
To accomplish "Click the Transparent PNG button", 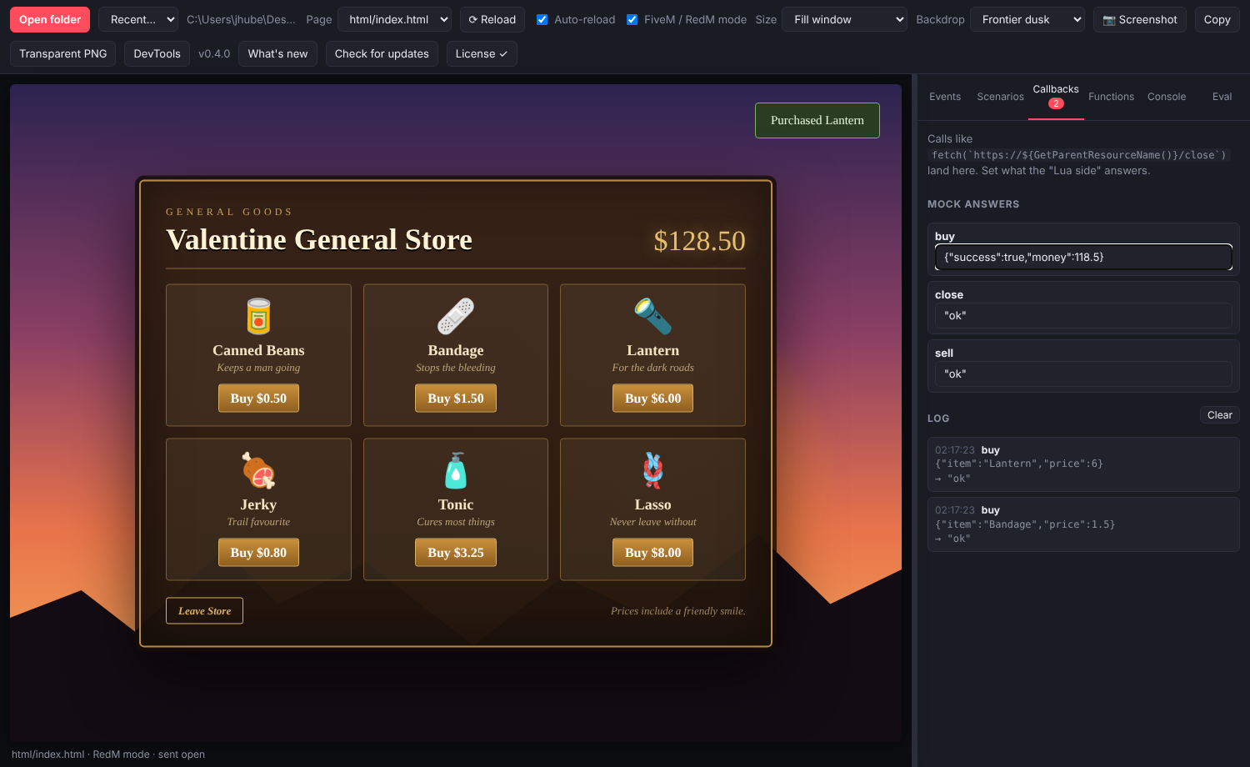I will [63, 53].
